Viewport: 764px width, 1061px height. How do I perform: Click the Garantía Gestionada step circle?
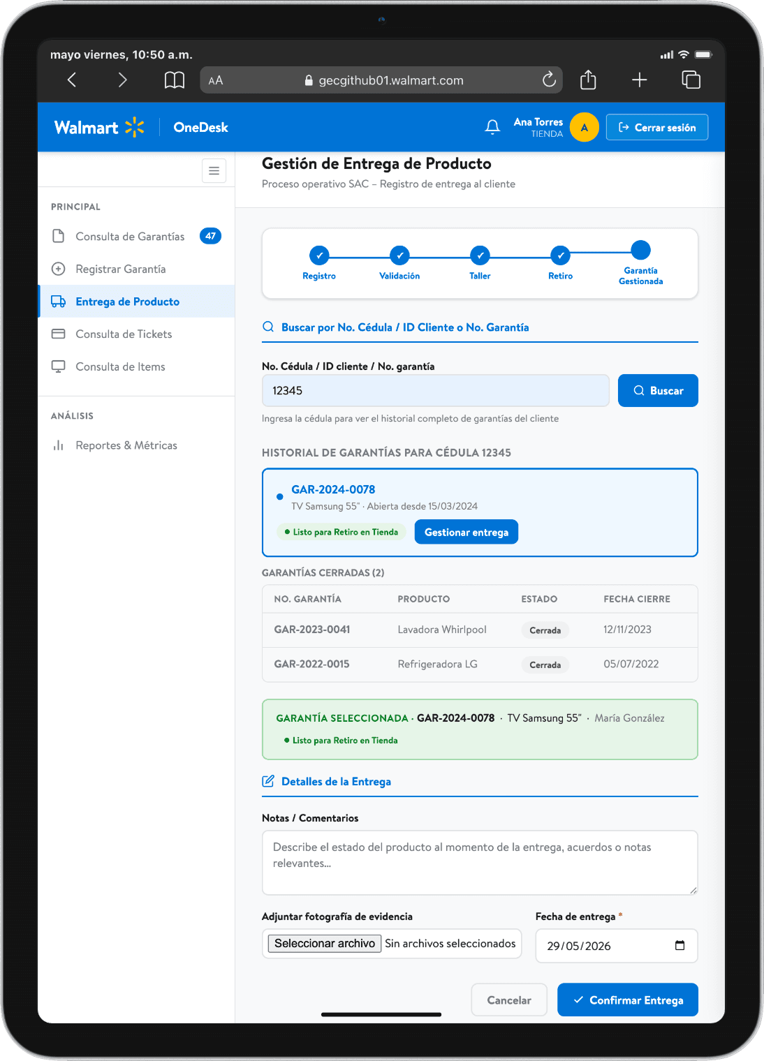[x=640, y=250]
